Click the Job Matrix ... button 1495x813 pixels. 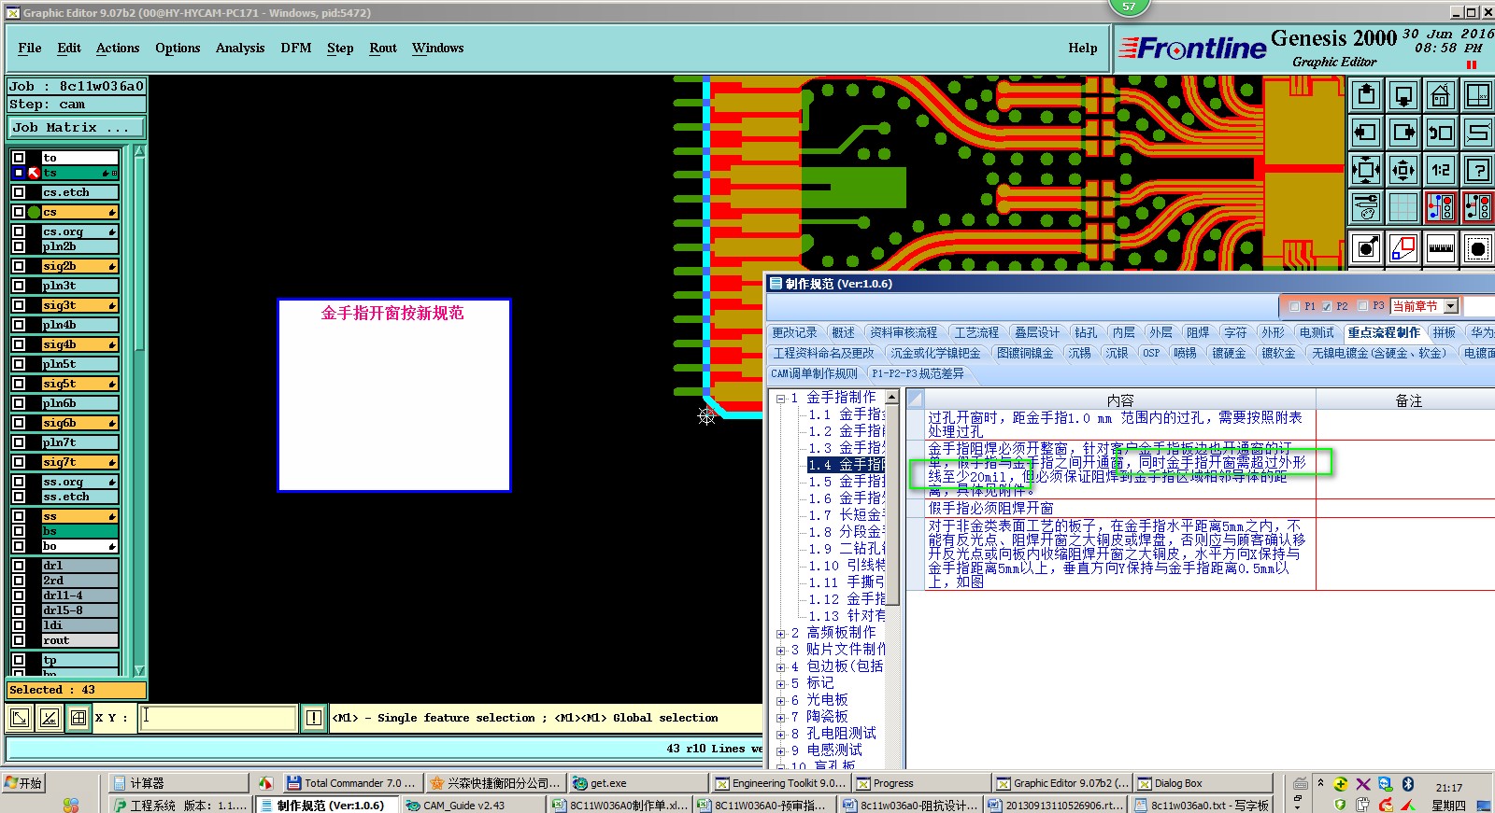77,128
